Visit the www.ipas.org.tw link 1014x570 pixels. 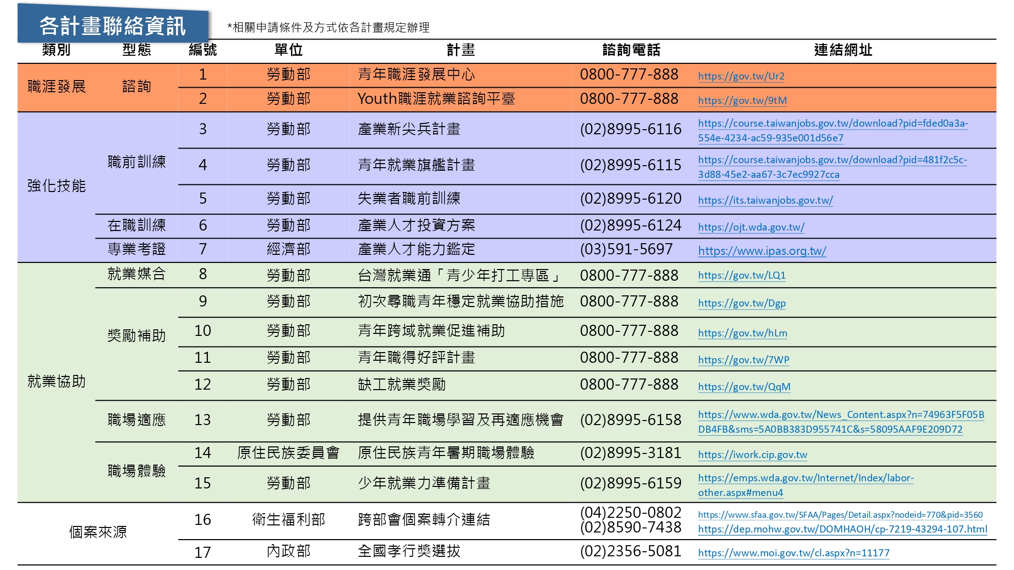(762, 251)
